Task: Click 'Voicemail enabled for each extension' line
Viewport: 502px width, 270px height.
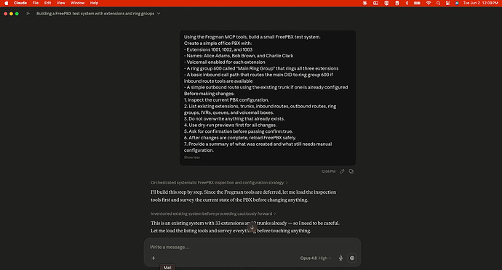Action: point(224,62)
